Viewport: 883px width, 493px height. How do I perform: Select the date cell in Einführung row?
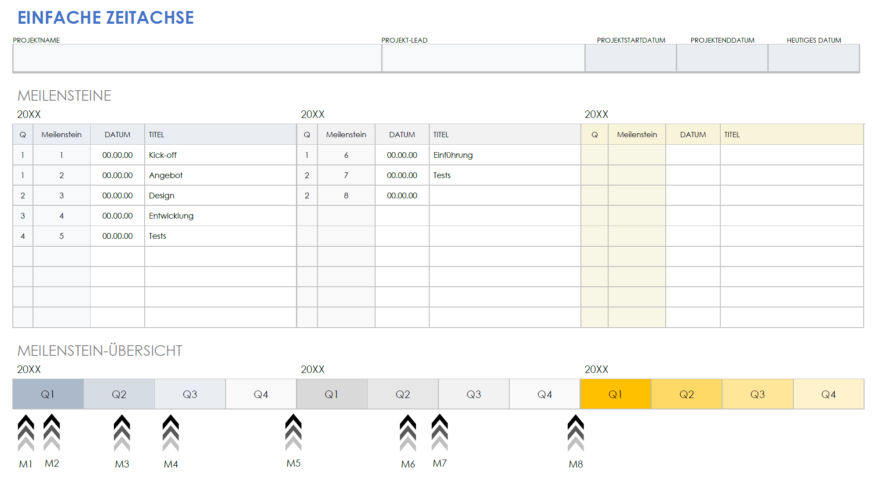pos(402,155)
